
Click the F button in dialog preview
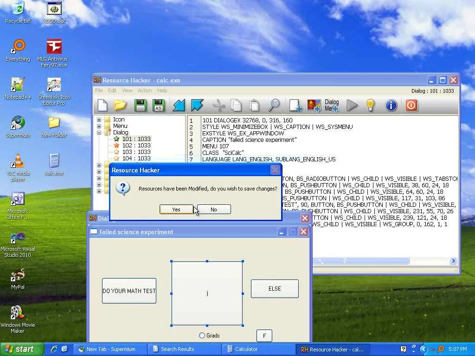tap(264, 336)
